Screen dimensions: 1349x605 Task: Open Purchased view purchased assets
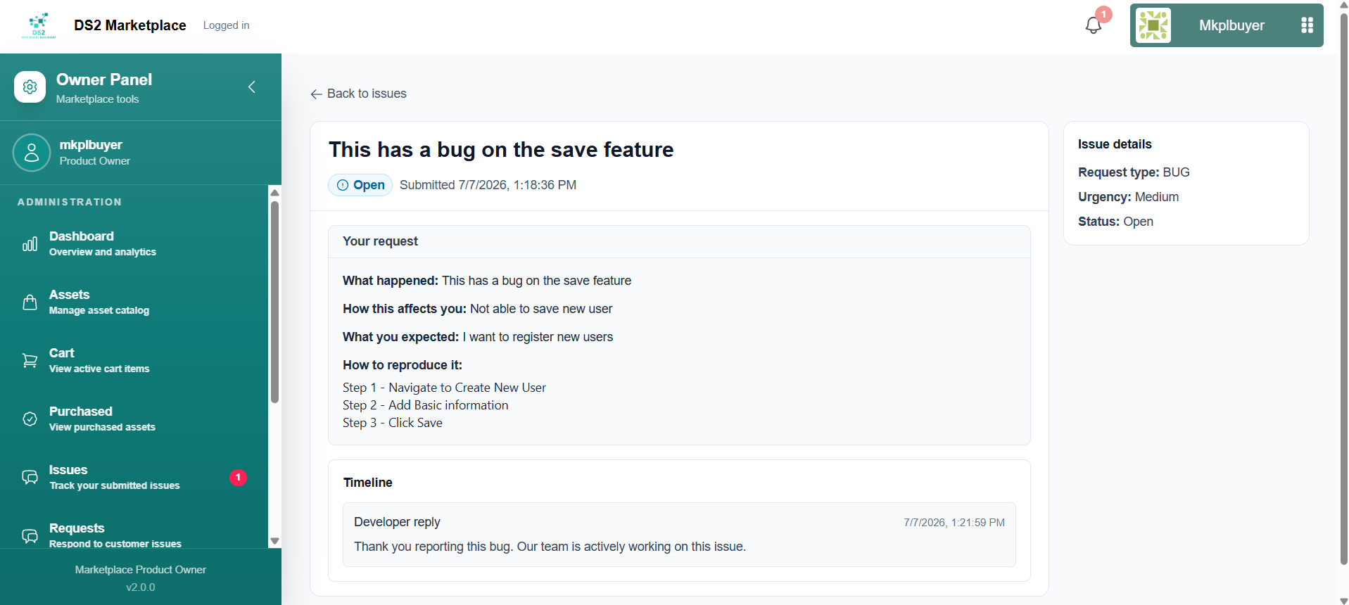[134, 419]
